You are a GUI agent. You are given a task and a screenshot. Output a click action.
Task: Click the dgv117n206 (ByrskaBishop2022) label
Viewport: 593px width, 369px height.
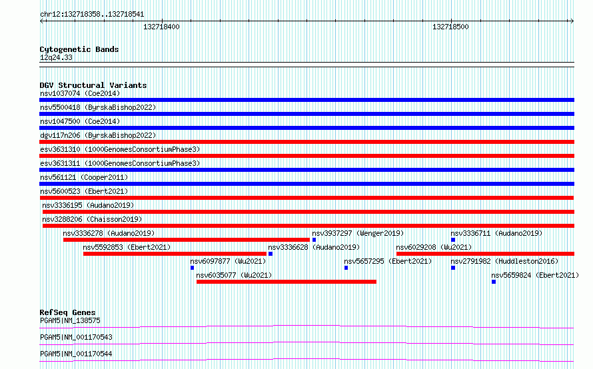(98, 135)
